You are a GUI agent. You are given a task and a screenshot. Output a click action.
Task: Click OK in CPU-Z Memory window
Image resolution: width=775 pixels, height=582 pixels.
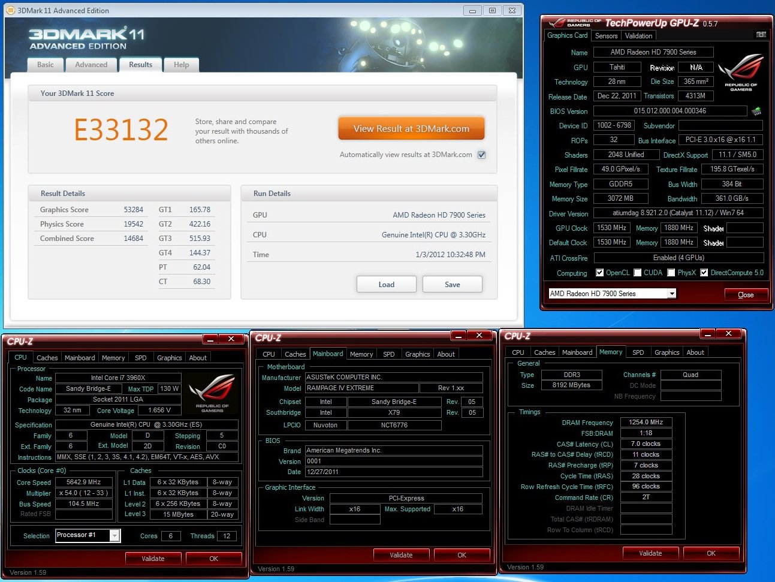pos(711,553)
